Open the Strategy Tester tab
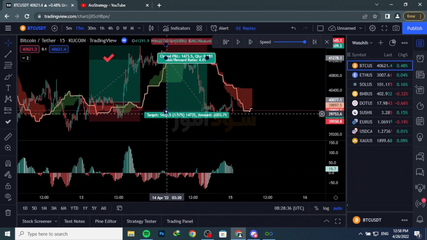The height and width of the screenshot is (240, 427). (x=142, y=221)
